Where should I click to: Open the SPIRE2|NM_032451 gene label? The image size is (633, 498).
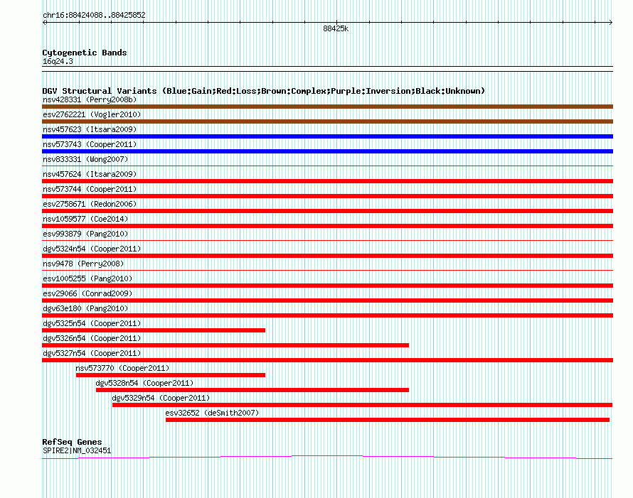coord(77,451)
